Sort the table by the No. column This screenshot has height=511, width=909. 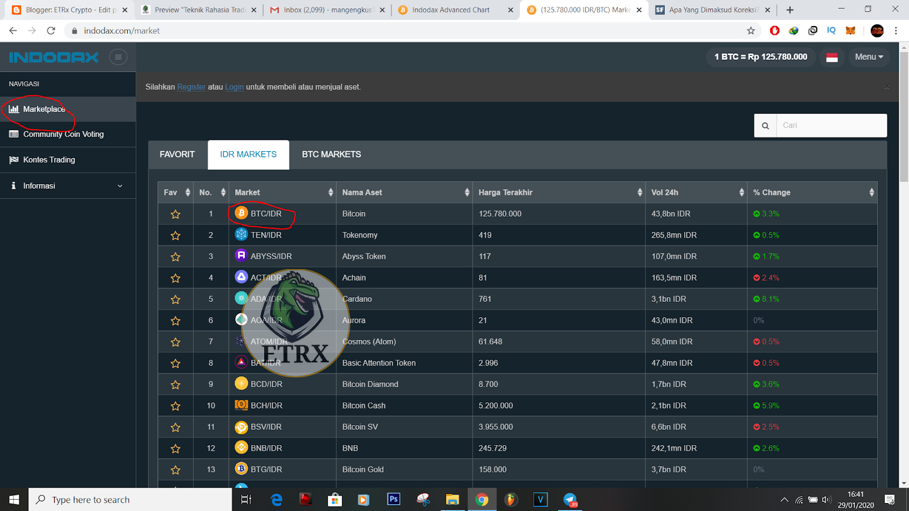(x=211, y=193)
